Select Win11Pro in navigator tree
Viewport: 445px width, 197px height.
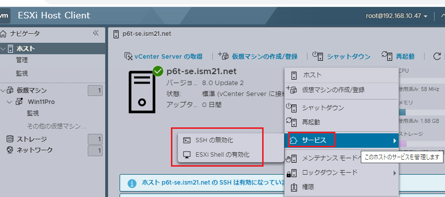coord(41,102)
